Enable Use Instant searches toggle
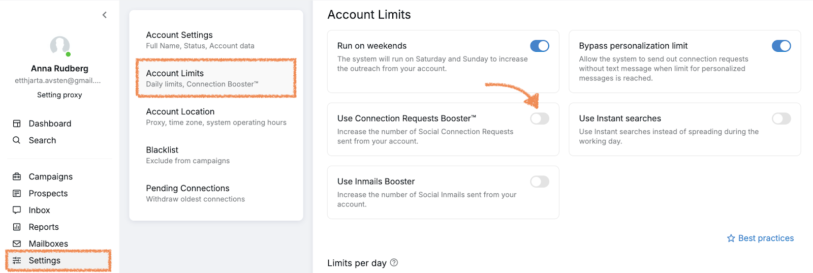 coord(781,119)
